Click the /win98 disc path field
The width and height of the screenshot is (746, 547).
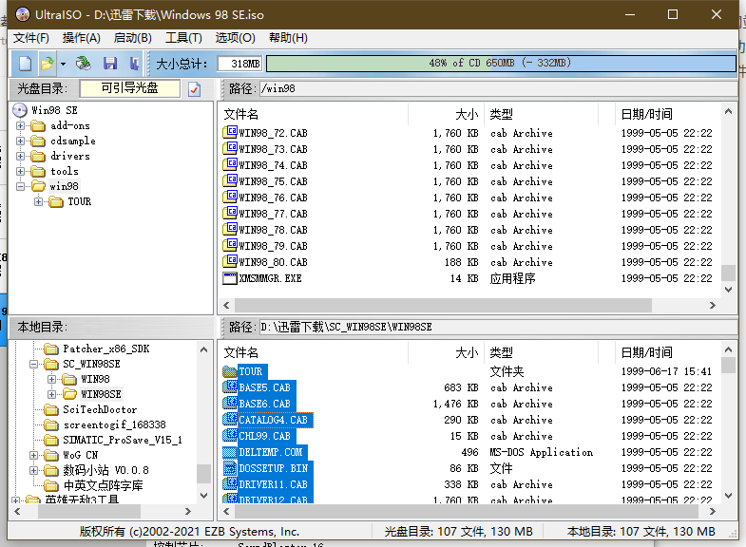[x=498, y=88]
